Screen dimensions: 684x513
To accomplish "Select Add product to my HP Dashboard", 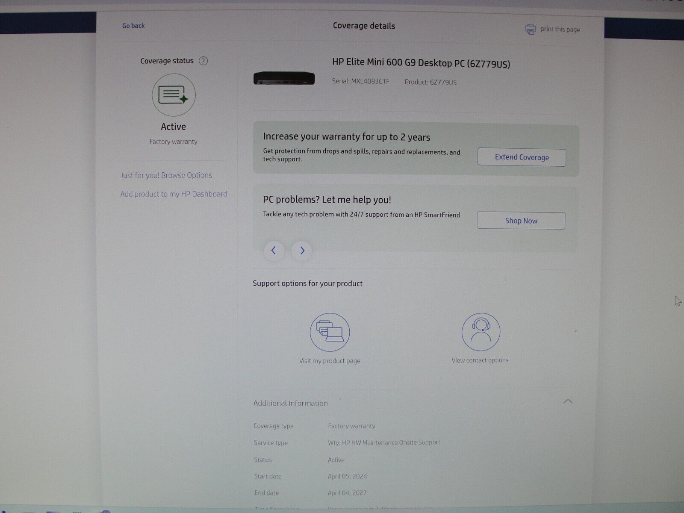I will [174, 194].
